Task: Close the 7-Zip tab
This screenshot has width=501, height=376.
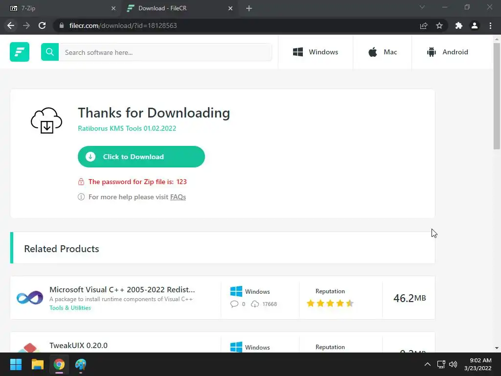Action: click(x=114, y=8)
